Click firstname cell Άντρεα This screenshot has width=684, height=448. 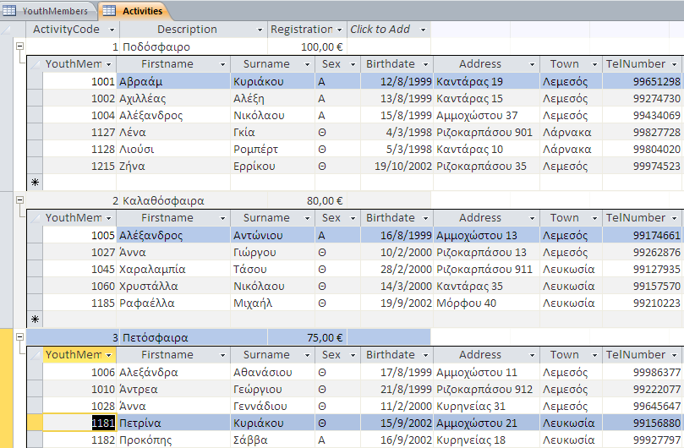(173, 389)
